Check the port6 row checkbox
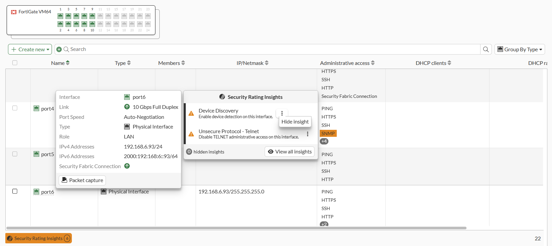Image resolution: width=552 pixels, height=246 pixels. [x=15, y=191]
